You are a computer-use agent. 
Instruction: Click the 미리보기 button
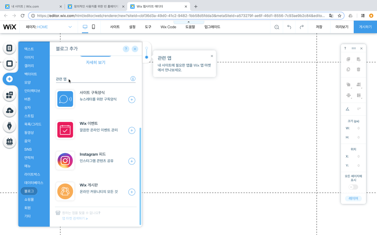[342, 27]
